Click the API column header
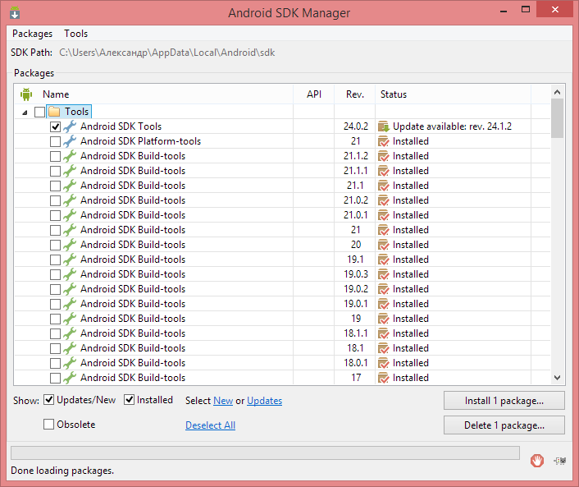The height and width of the screenshot is (487, 579). pos(314,94)
